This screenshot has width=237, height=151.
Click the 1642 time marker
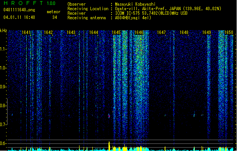tap(48, 32)
